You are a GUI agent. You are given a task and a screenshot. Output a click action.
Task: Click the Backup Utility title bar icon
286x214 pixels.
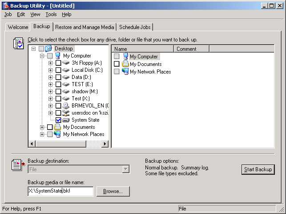coord(6,6)
